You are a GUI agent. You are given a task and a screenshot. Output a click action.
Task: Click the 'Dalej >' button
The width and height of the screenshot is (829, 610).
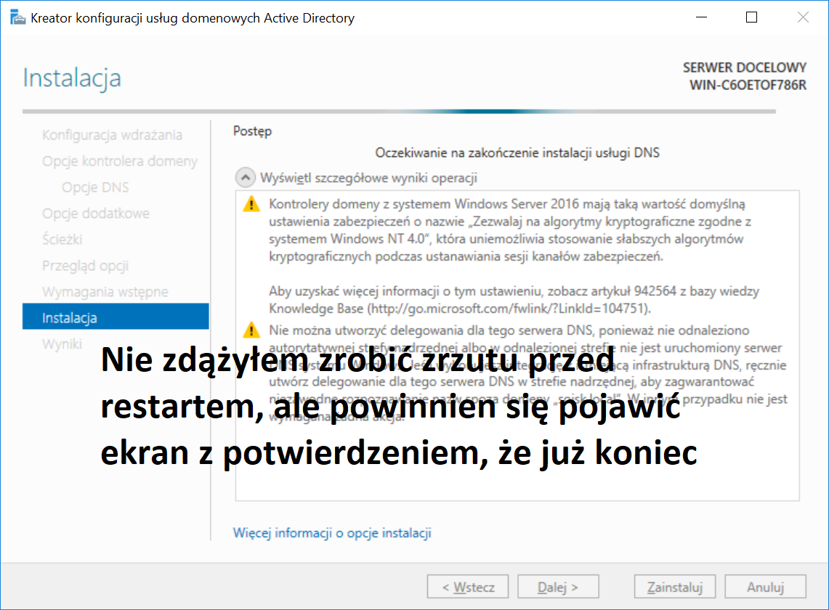pyautogui.click(x=558, y=587)
